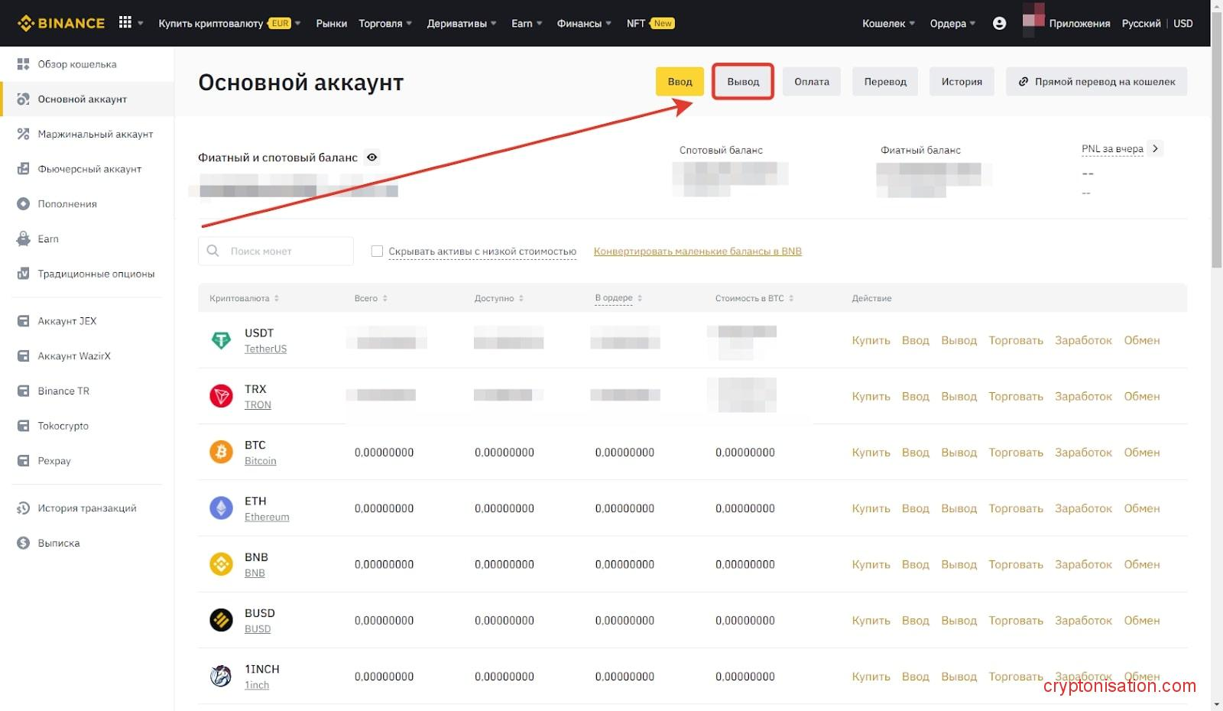Select the Обзор кошелька sidebar icon
Image resolution: width=1223 pixels, height=711 pixels.
click(x=24, y=63)
